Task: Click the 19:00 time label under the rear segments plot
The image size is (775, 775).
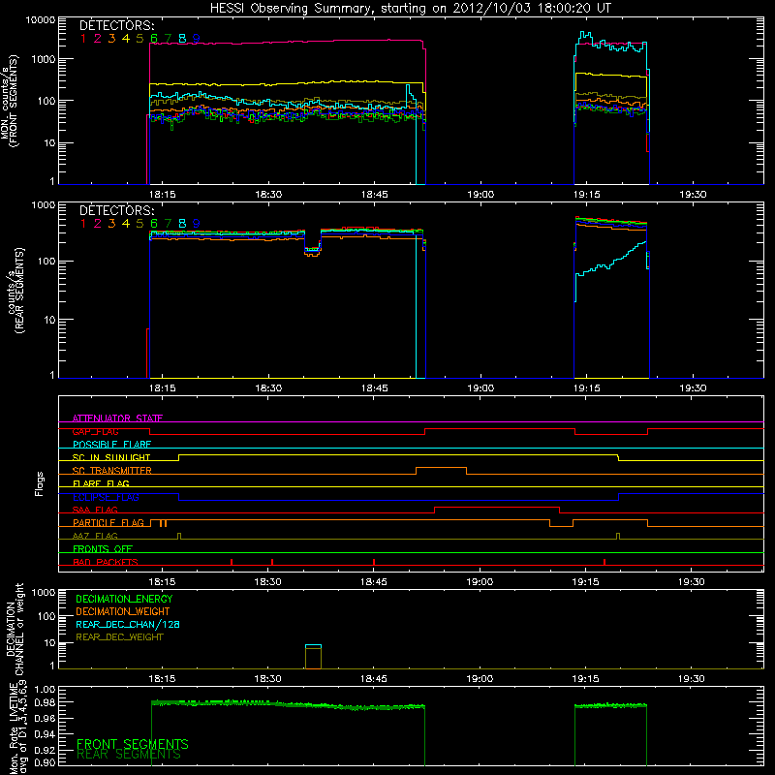Action: (480, 388)
